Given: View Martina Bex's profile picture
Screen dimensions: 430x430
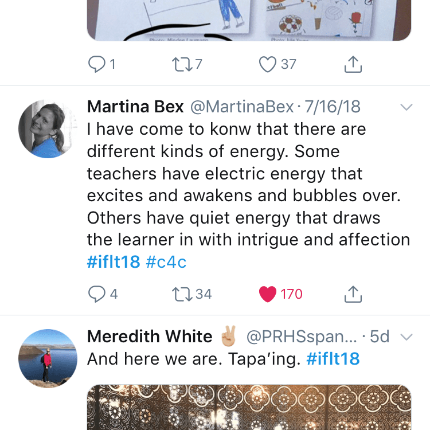Looking at the screenshot, I should tap(48, 128).
